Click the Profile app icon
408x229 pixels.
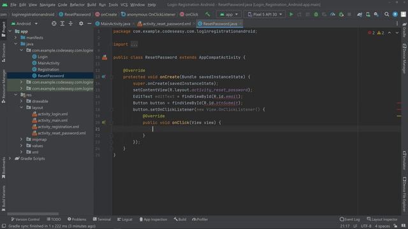point(333,14)
